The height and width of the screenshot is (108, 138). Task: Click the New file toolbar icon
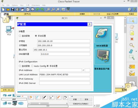pos(3,9)
